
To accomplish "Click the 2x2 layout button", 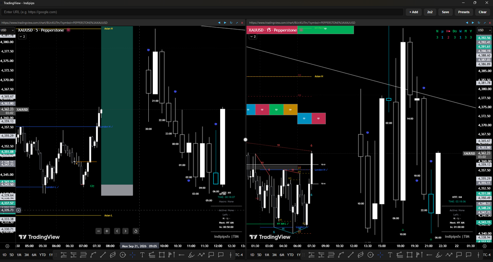I will 430,12.
